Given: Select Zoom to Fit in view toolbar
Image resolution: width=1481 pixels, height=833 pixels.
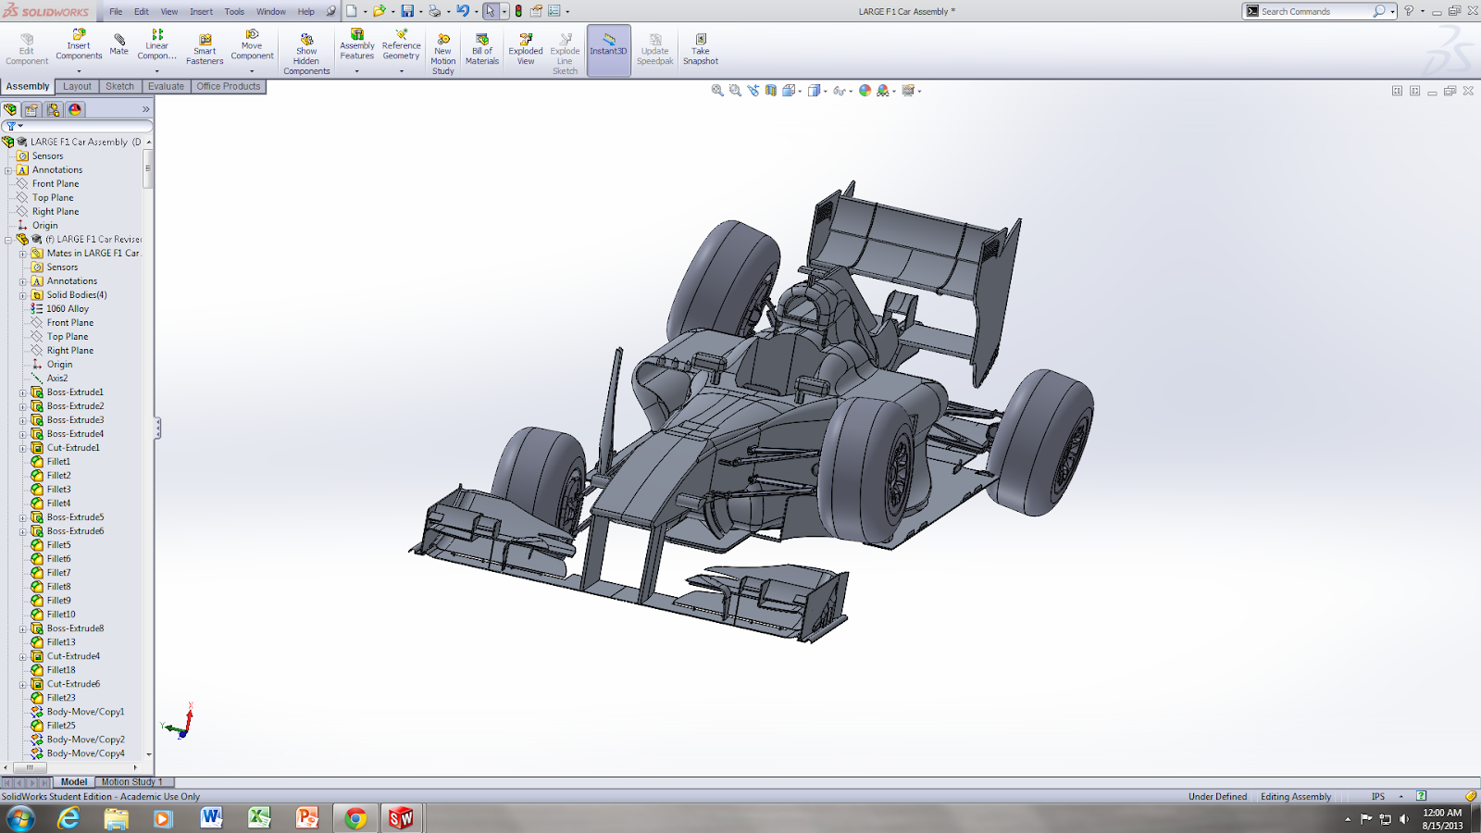Looking at the screenshot, I should pos(716,90).
